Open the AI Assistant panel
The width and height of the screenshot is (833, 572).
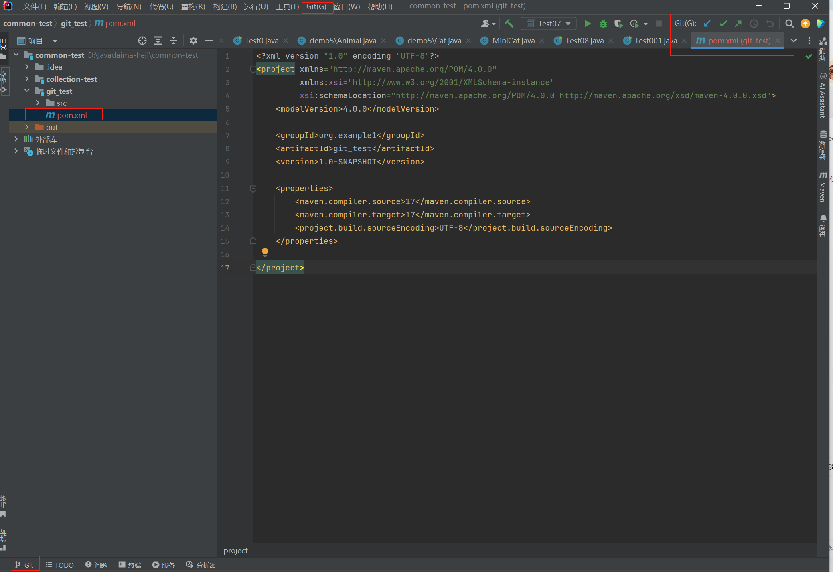click(823, 94)
